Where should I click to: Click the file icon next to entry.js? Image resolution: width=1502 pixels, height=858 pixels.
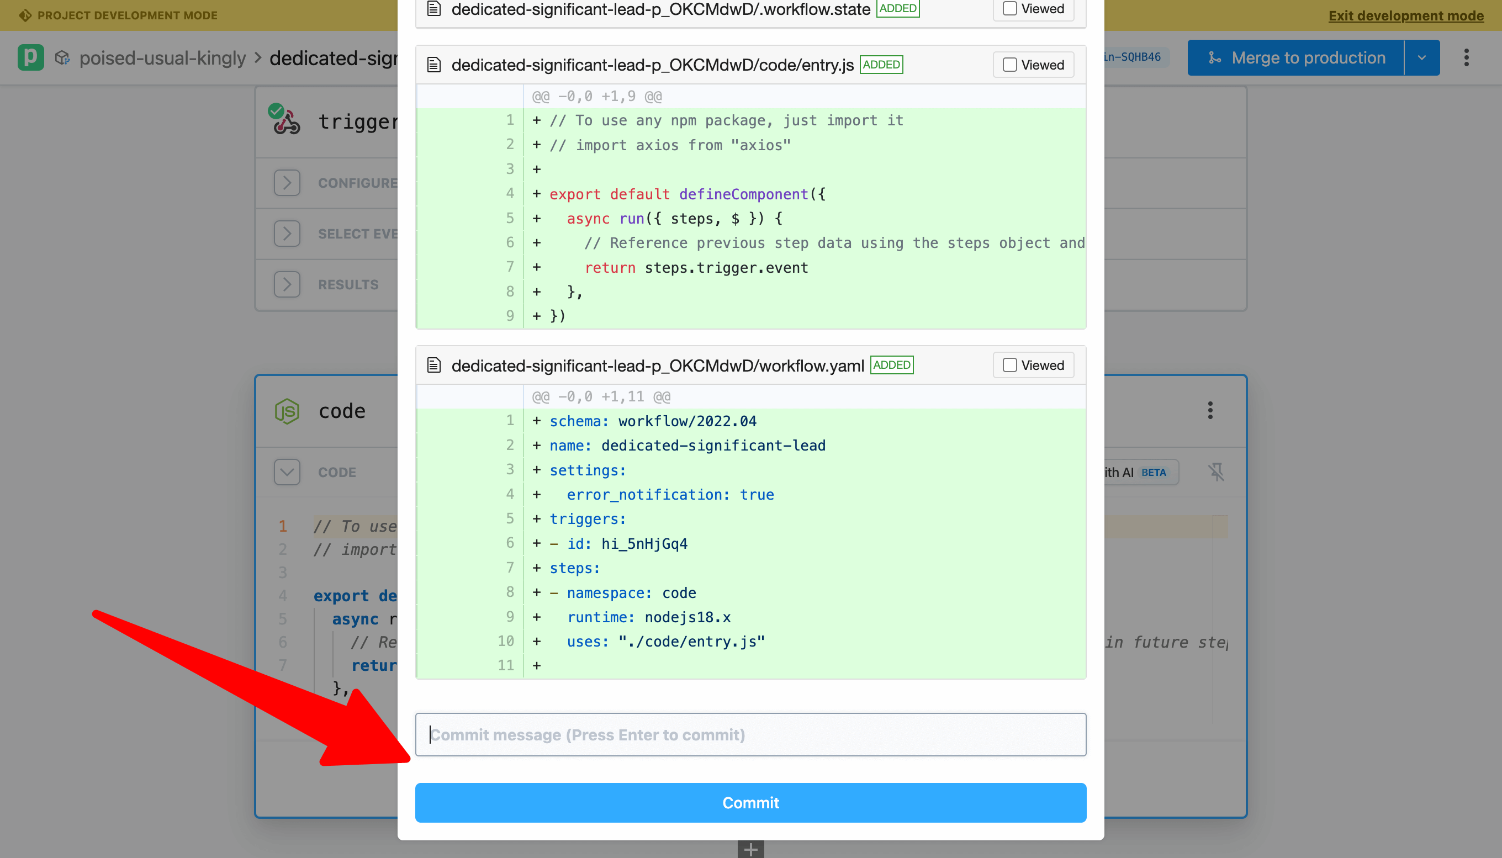tap(434, 64)
